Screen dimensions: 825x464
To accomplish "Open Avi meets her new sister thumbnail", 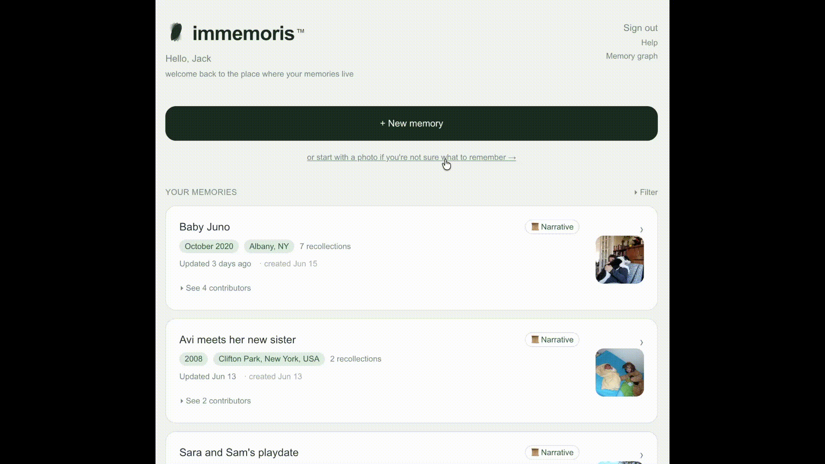I will click(x=620, y=372).
